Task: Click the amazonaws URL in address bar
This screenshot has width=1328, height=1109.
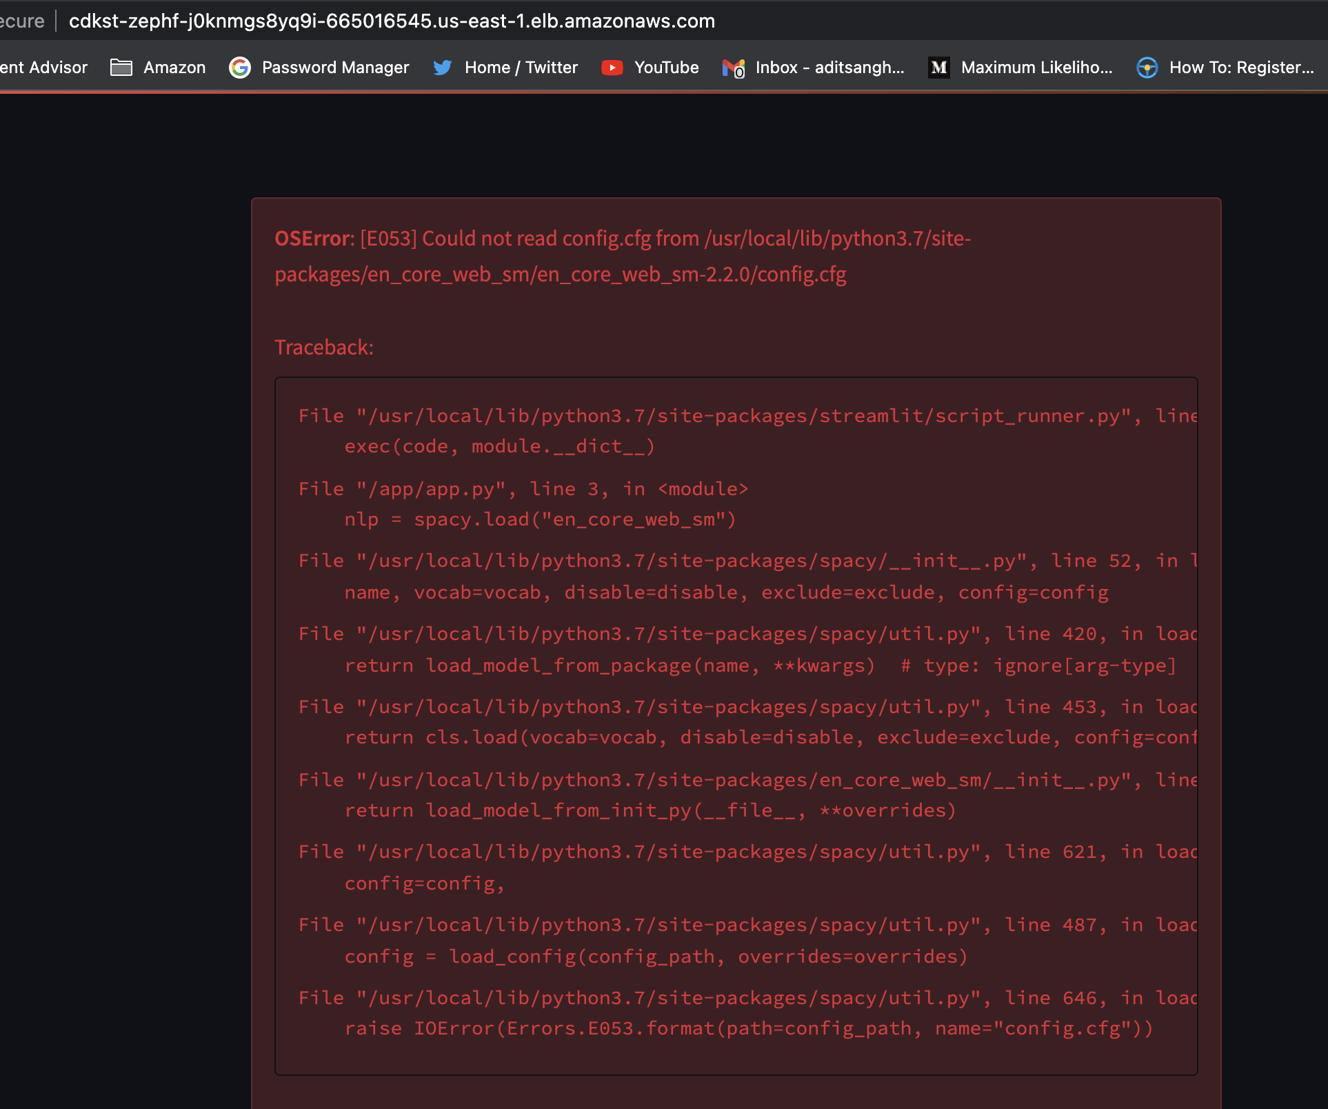Action: pos(392,21)
